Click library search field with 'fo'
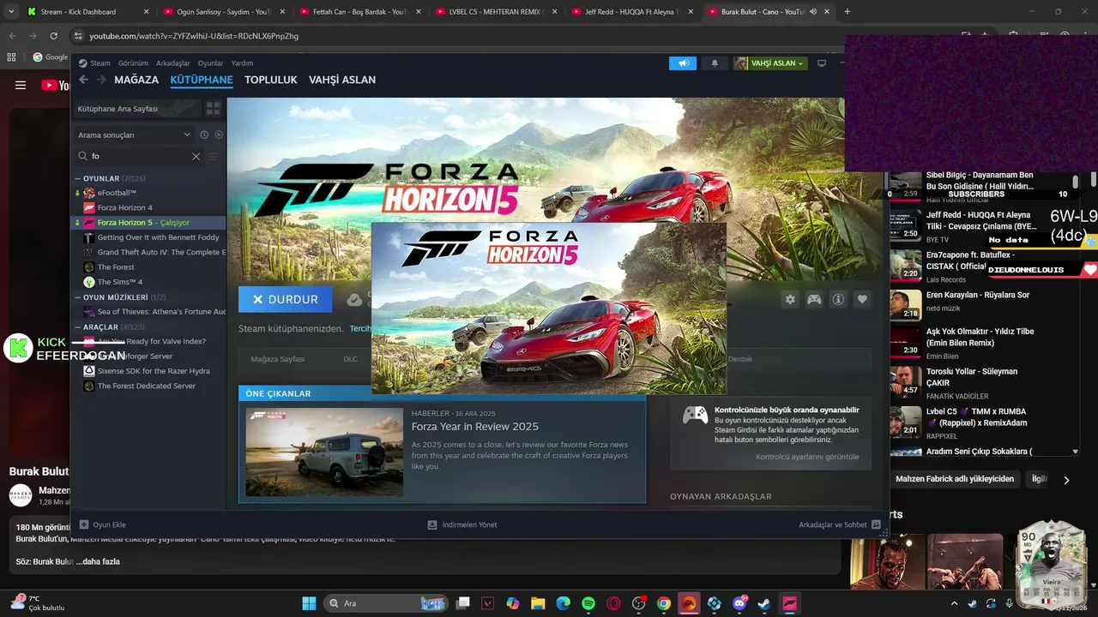1098x617 pixels. [x=137, y=157]
